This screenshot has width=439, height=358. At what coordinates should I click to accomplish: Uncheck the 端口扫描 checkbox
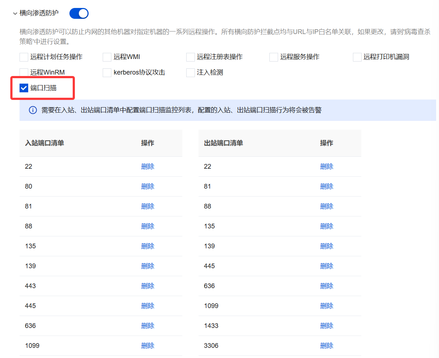coord(24,88)
